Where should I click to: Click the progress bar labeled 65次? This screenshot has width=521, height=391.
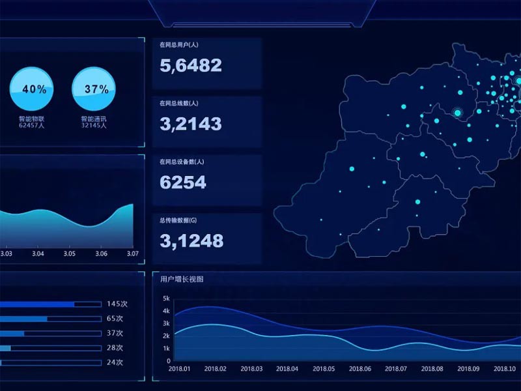tap(51, 319)
